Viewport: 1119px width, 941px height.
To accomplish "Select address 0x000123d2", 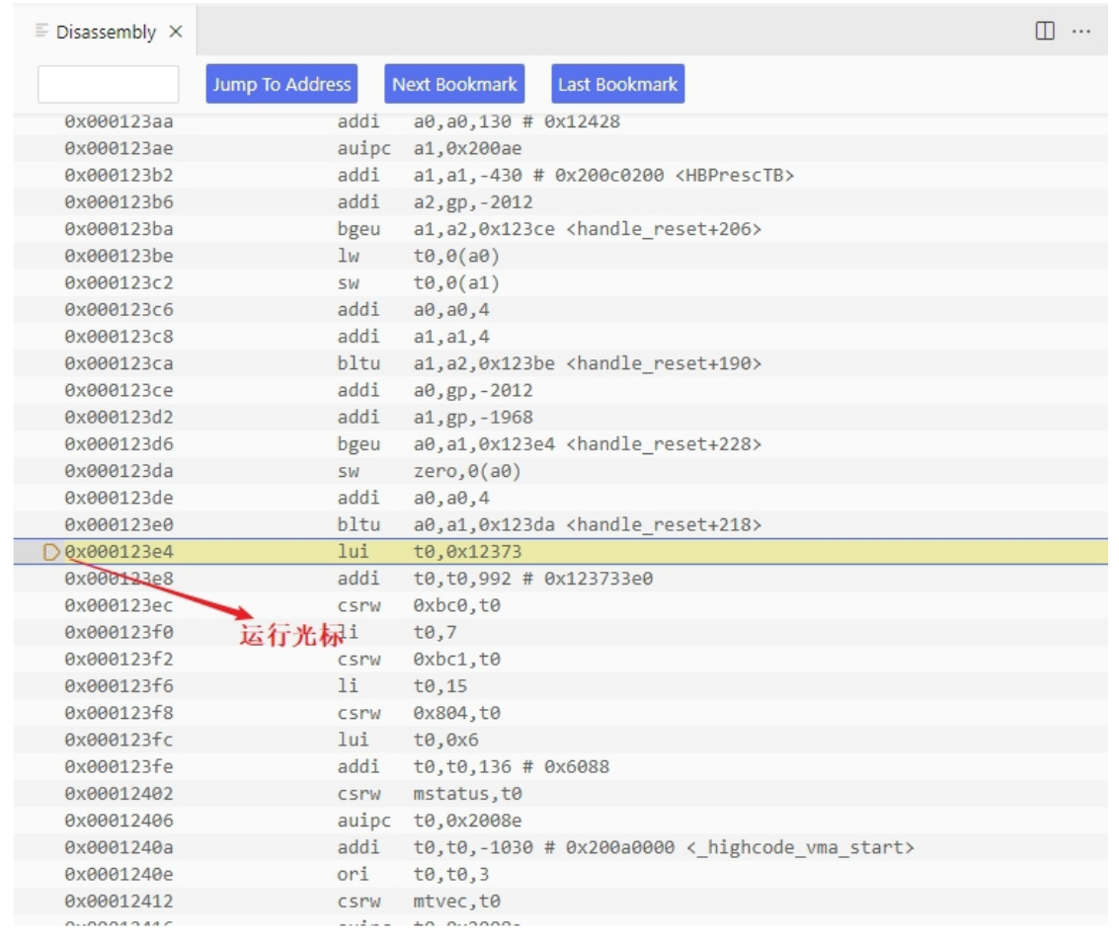I will (120, 418).
